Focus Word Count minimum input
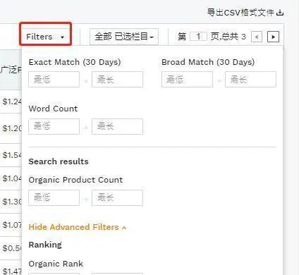Image resolution: width=299 pixels, height=275 pixels. click(x=54, y=126)
